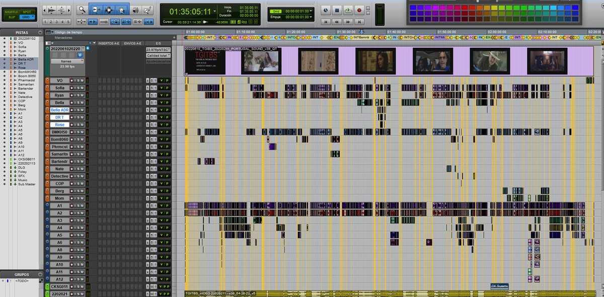Click the transport Stop button

(x=337, y=10)
